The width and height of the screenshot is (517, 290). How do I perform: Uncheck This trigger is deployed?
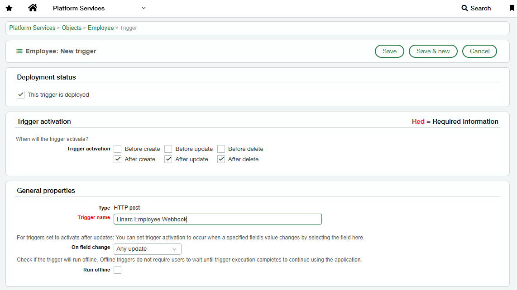pyautogui.click(x=20, y=95)
